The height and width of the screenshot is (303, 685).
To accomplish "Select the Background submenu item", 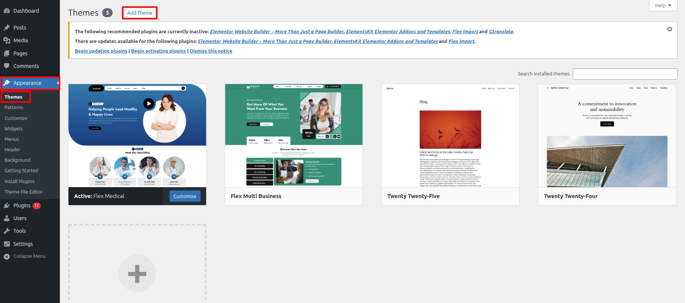I will pos(18,160).
